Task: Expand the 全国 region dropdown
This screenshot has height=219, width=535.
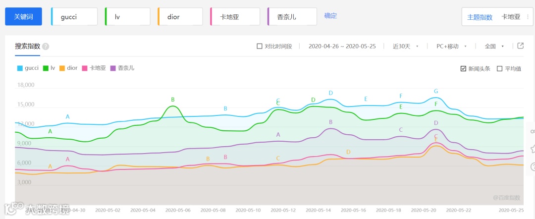Action: 494,46
